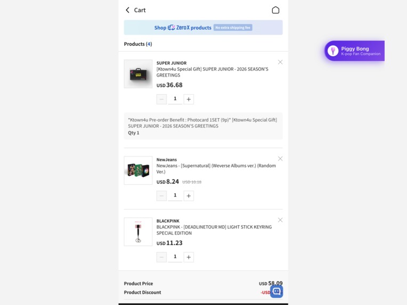Remove SUPER JUNIOR Season's Greetings from cart

(x=280, y=62)
